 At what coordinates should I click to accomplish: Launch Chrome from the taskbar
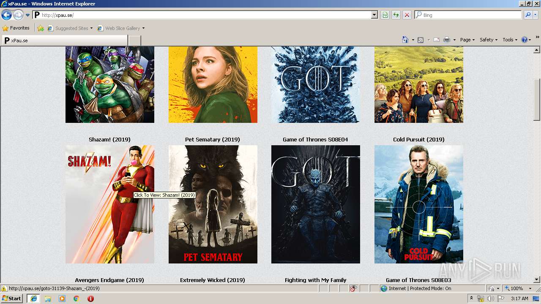pyautogui.click(x=77, y=299)
